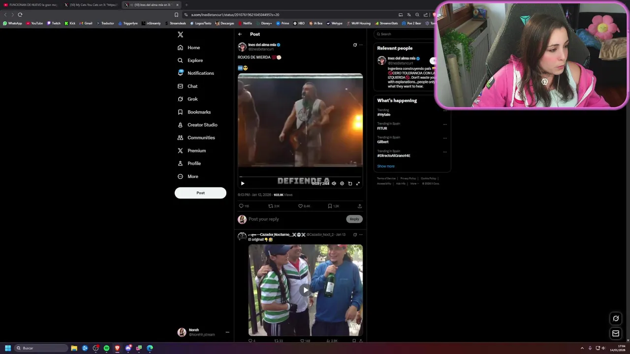Open Windows Start menu
Viewport: 630px width, 354px height.
click(8, 348)
